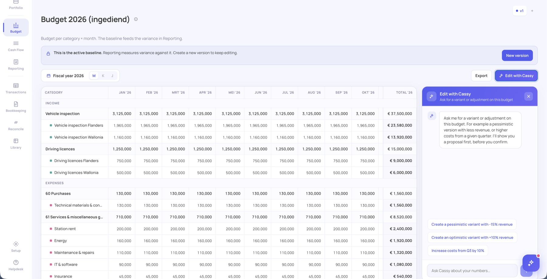Viewport: 547px width, 279px height.
Task: Close the Edit with Cassy panel
Action: (528, 96)
